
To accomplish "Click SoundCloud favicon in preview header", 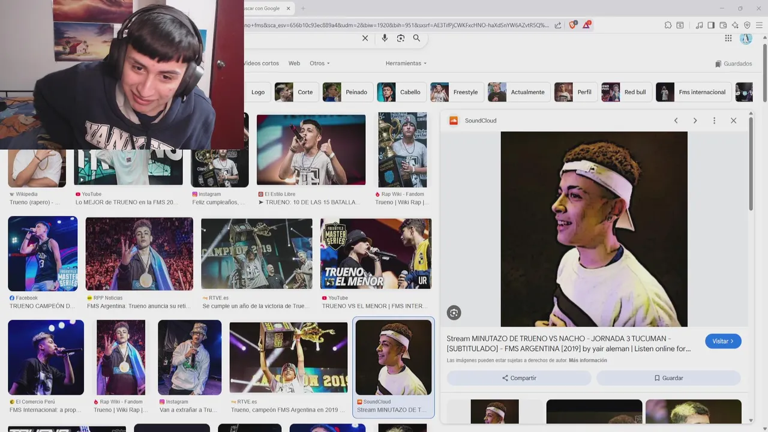I will click(x=454, y=121).
